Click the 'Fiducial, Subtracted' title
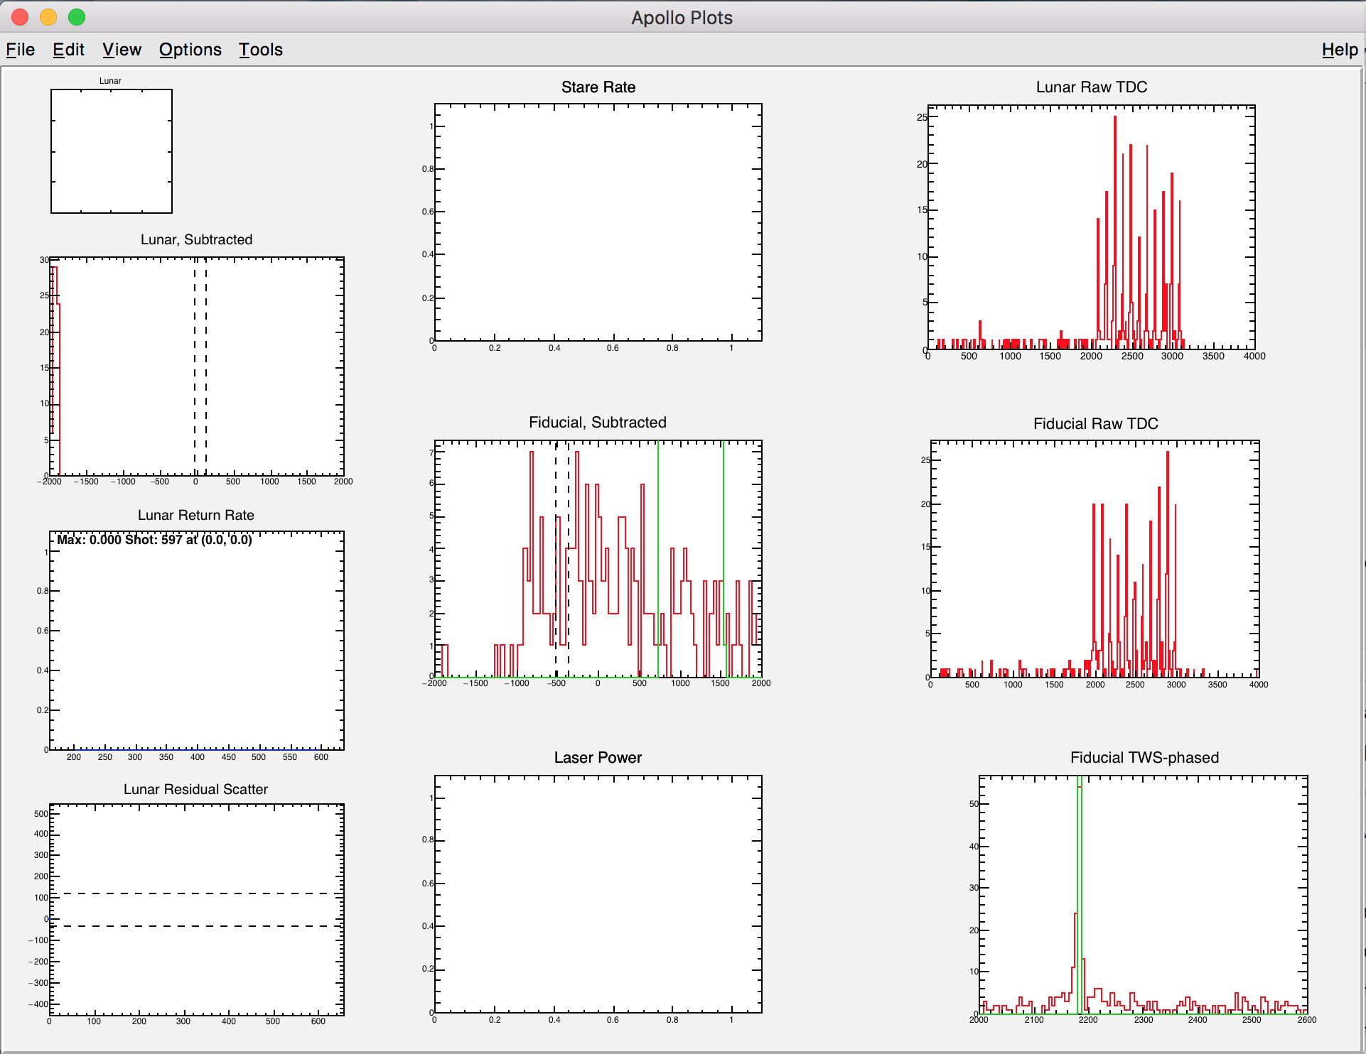Image resolution: width=1366 pixels, height=1054 pixels. point(598,423)
